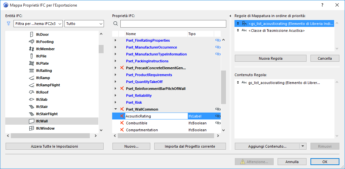Expand the Pset_Risk property set
Screen dimensions: 345x169
[115, 102]
